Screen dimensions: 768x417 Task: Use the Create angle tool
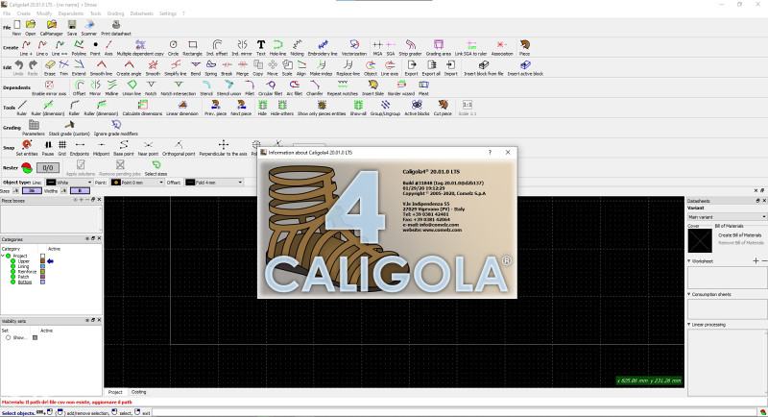click(129, 67)
